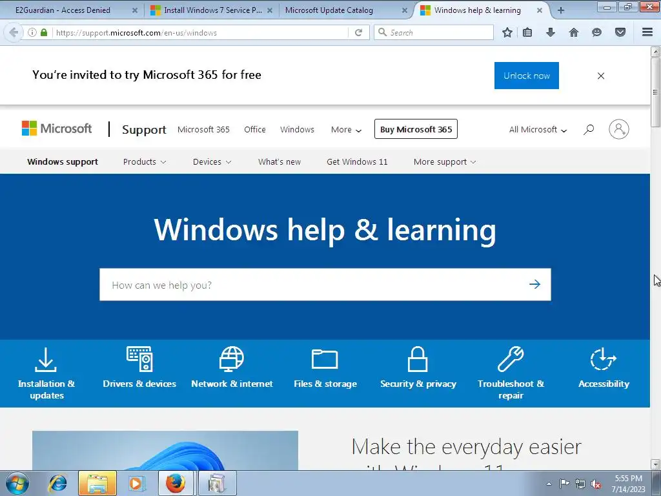
Task: Click the Microsoft logo
Action: click(x=57, y=129)
